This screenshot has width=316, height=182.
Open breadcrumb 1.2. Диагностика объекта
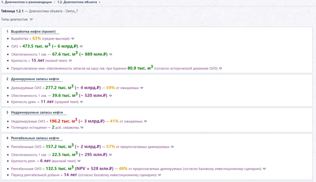click(77, 2)
